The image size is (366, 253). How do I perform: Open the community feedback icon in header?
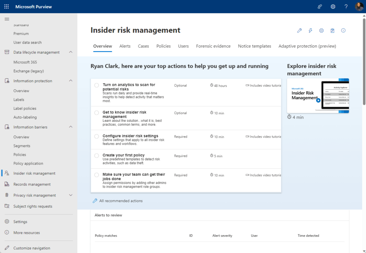coord(320,6)
